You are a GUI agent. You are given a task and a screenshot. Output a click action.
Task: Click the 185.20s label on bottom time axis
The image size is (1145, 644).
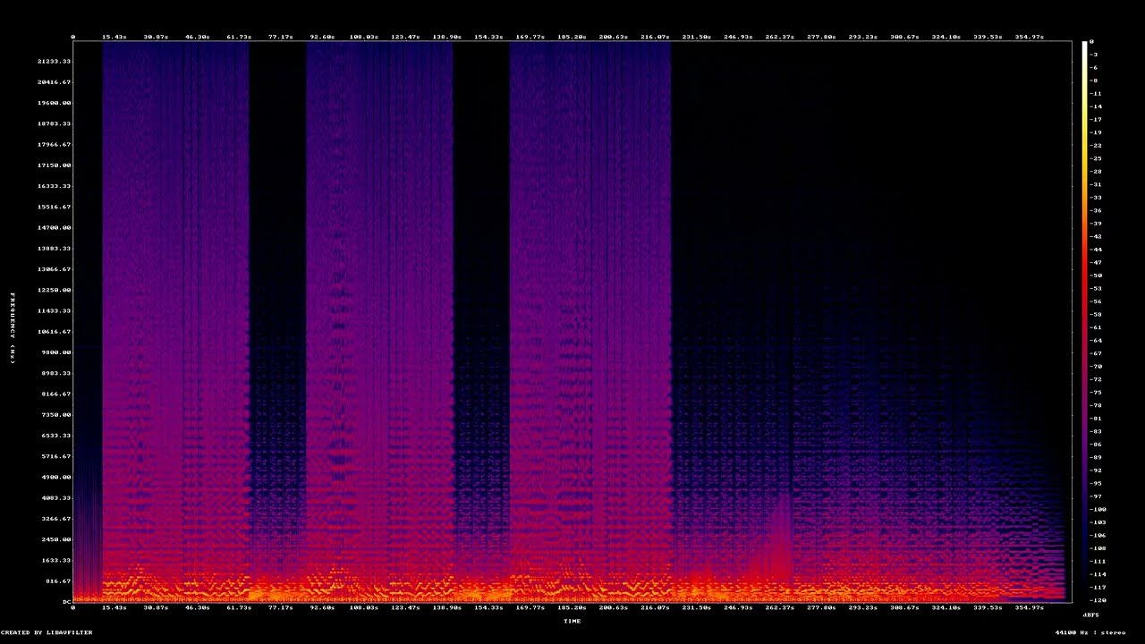coord(572,607)
